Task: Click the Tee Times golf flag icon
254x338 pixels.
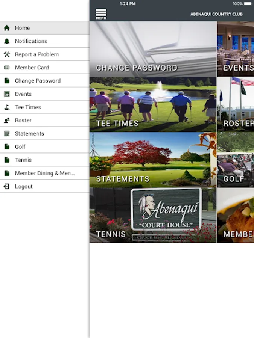Action: (7, 107)
